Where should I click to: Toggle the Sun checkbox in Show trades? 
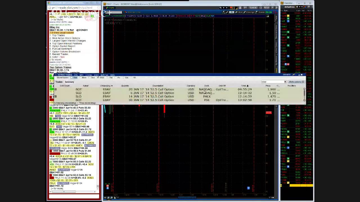[x=72, y=78]
